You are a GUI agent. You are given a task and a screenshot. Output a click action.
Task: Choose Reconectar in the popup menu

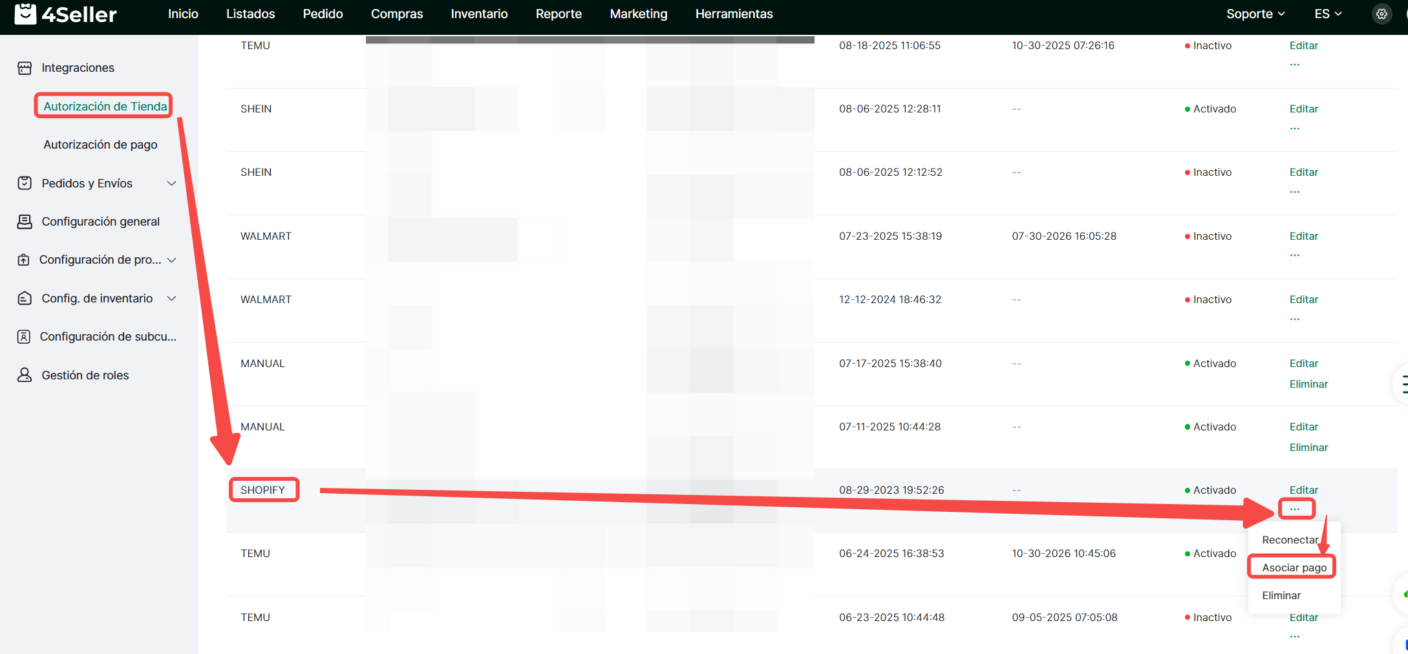pyautogui.click(x=1290, y=540)
